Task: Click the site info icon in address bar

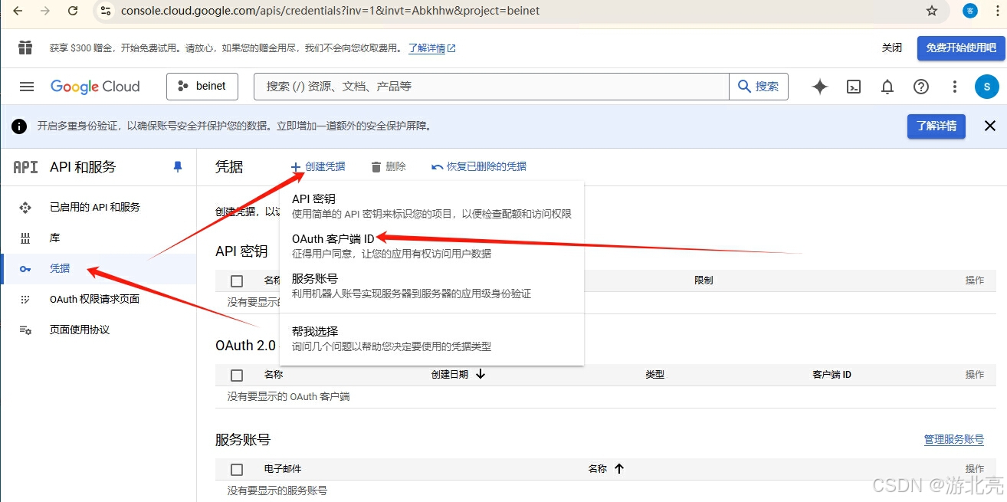Action: pyautogui.click(x=106, y=11)
